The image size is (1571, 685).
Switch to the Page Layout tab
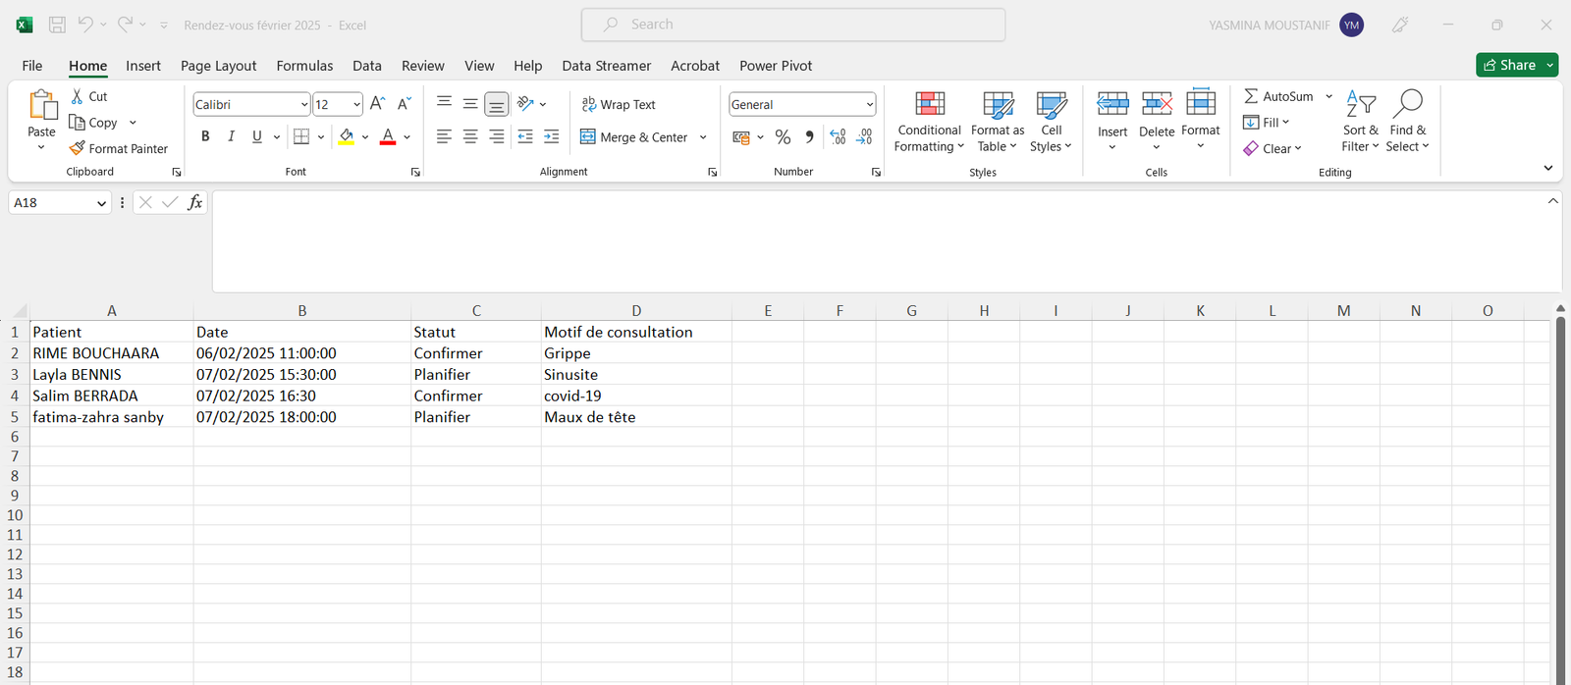click(218, 66)
